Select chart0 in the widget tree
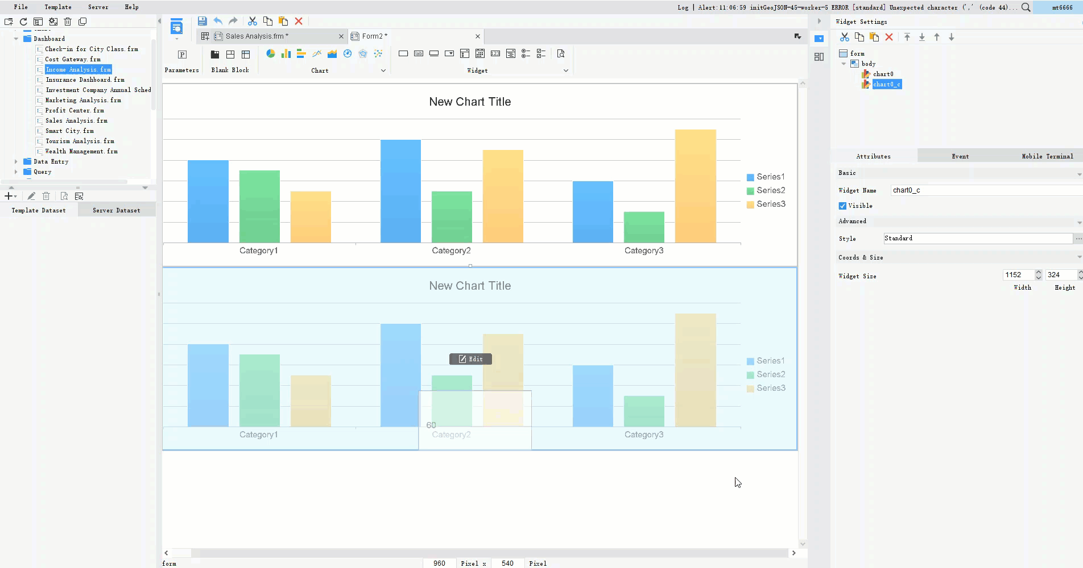The width and height of the screenshot is (1083, 568). [x=883, y=74]
